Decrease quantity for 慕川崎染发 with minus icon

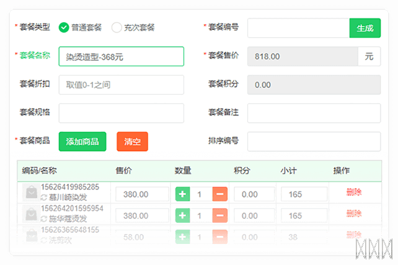tap(220, 194)
